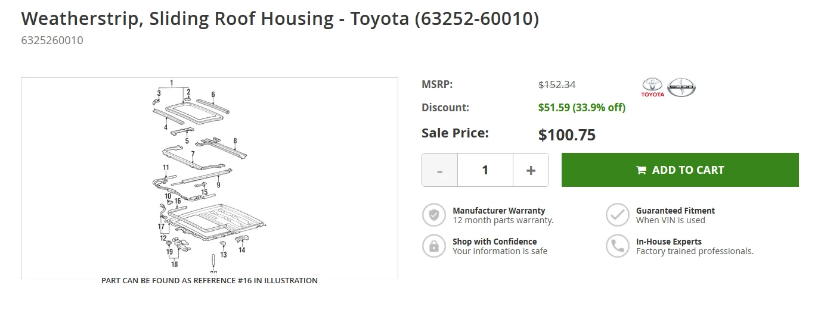The image size is (821, 310).
Task: Click the In-House Experts phone icon
Action: 618,246
